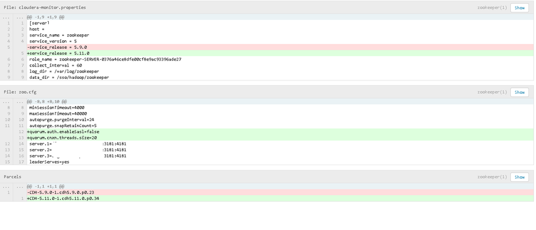Image resolution: width=536 pixels, height=230 pixels.
Task: Click 'File: zoo.cfg' header title
Action: click(x=20, y=92)
